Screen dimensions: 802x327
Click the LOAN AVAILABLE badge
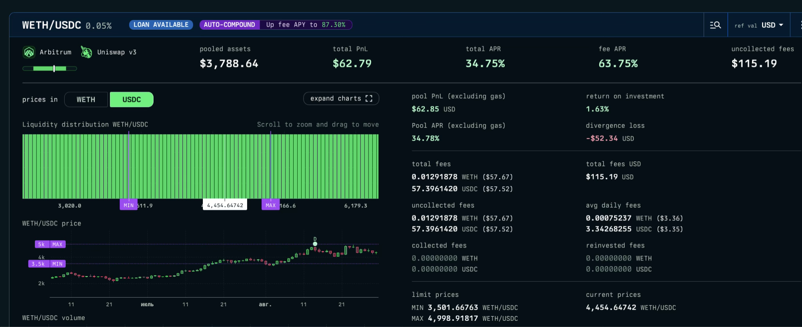[x=161, y=25]
